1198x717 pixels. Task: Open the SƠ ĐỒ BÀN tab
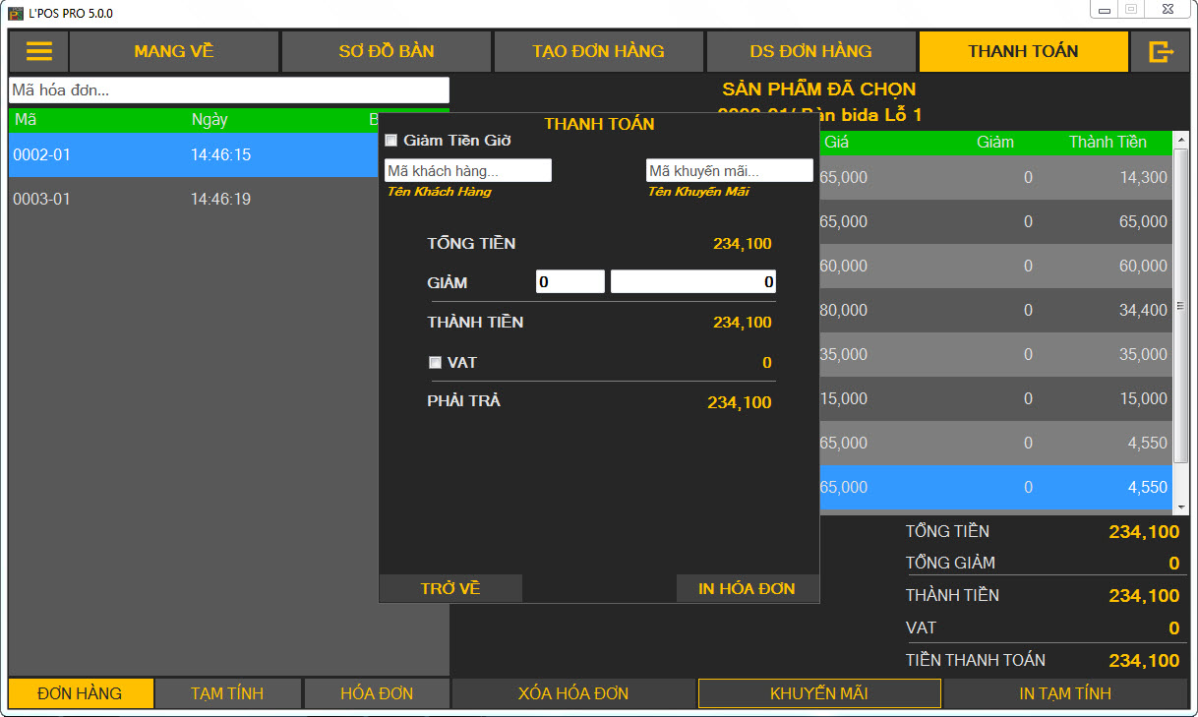(386, 51)
